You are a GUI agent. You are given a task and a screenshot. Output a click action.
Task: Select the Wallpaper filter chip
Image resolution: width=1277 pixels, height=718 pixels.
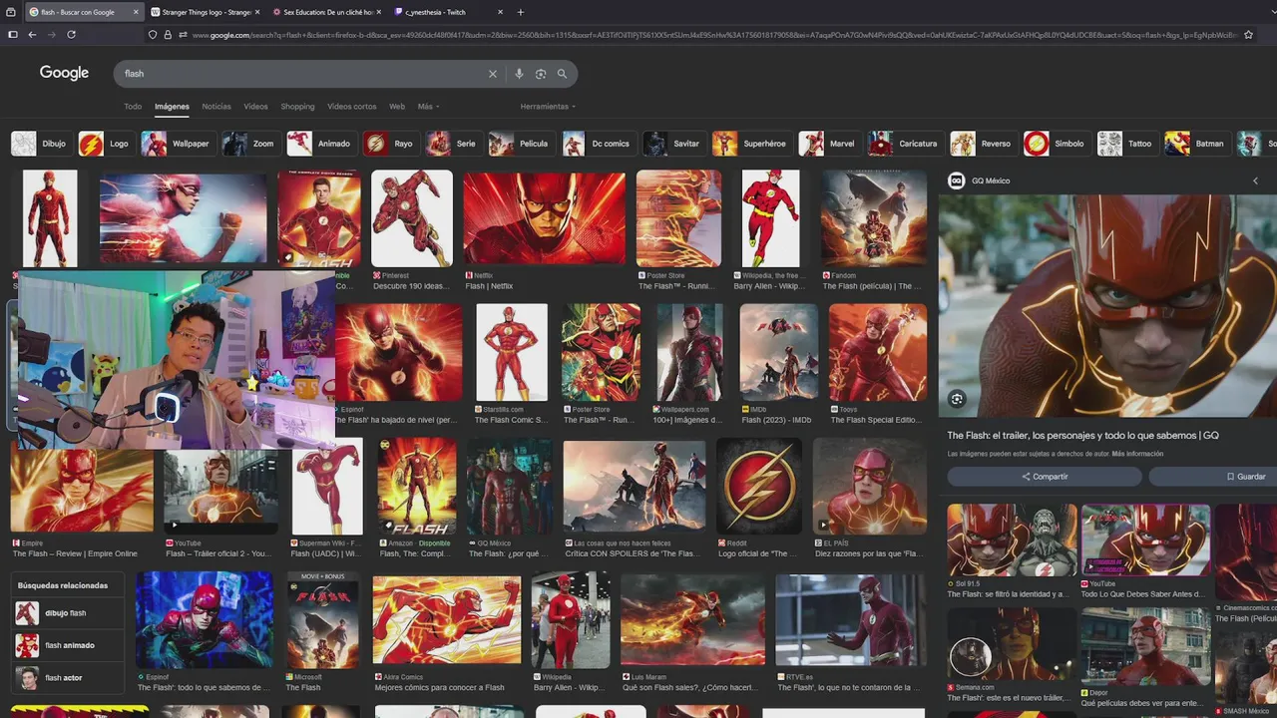[x=177, y=144]
